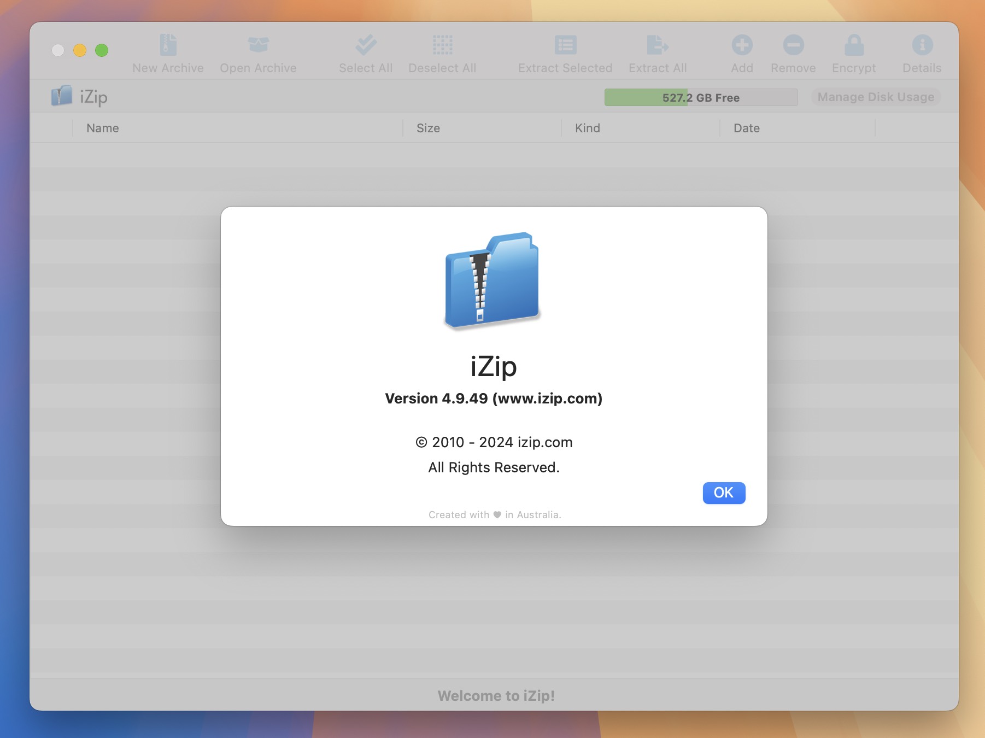Click the 527.2 GB Free disk bar
Screen dimensions: 985x738
coord(701,97)
